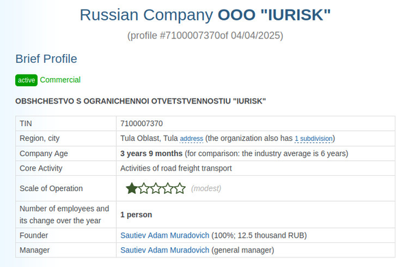Click the fourth empty star icon
This screenshot has width=403, height=267.
tap(168, 188)
